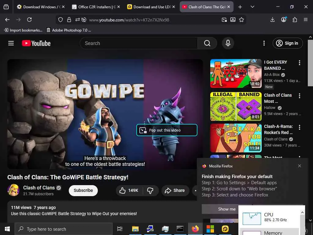Screen dimensions: 313x235
Task: Click YouTube search magnifier button
Action: (x=207, y=43)
